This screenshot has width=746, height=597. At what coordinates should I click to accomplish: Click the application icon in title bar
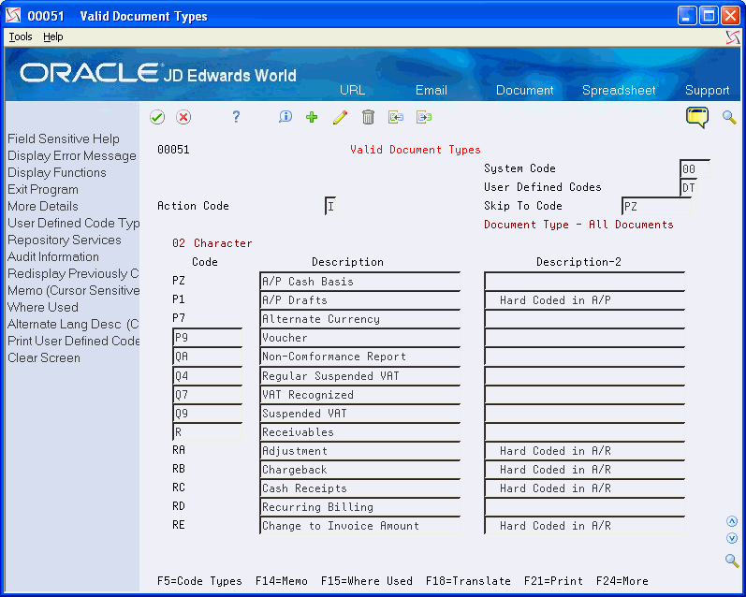pos(13,16)
